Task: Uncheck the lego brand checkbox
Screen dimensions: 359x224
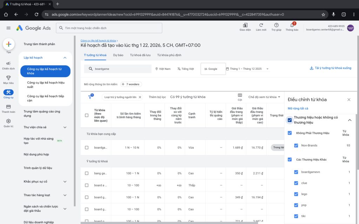Action: (x=296, y=194)
